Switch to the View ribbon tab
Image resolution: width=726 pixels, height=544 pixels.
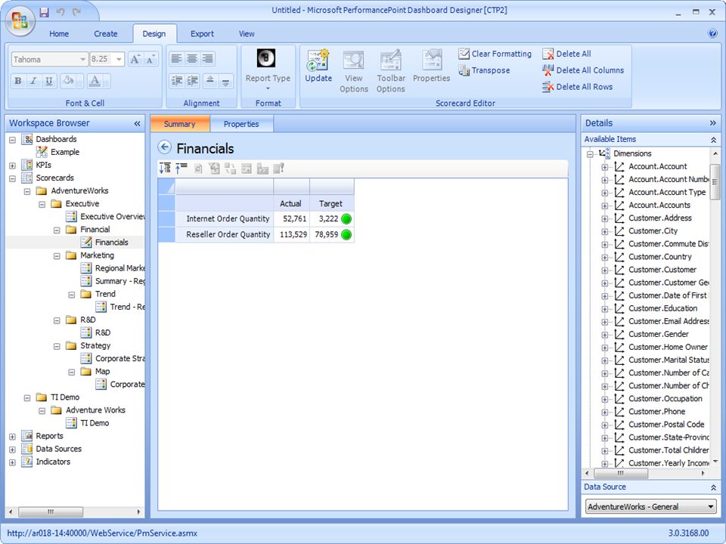tap(247, 34)
